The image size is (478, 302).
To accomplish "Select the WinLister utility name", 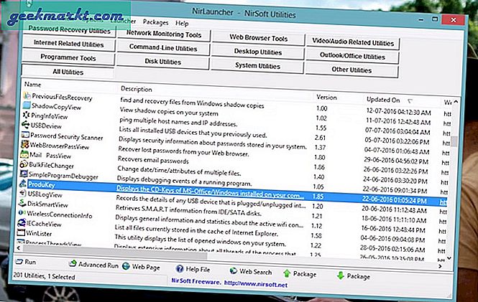I will pyautogui.click(x=38, y=234).
